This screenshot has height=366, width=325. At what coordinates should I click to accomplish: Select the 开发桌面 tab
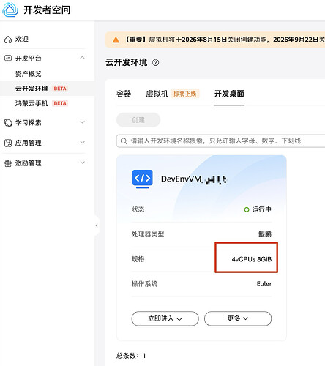pyautogui.click(x=229, y=94)
